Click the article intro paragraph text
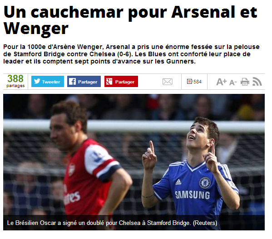 (132, 54)
